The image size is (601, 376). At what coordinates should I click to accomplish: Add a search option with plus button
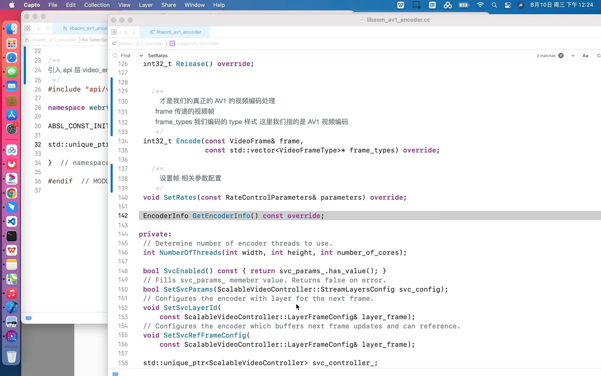coord(573,56)
